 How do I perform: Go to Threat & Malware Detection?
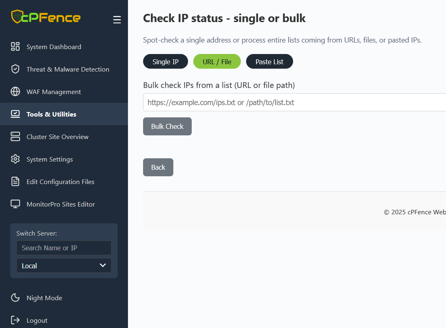coord(64,69)
